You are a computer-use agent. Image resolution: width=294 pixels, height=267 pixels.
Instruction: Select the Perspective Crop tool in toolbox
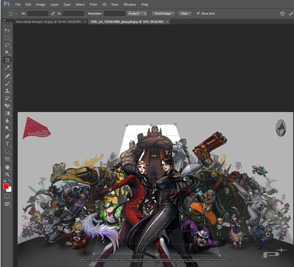(7, 60)
